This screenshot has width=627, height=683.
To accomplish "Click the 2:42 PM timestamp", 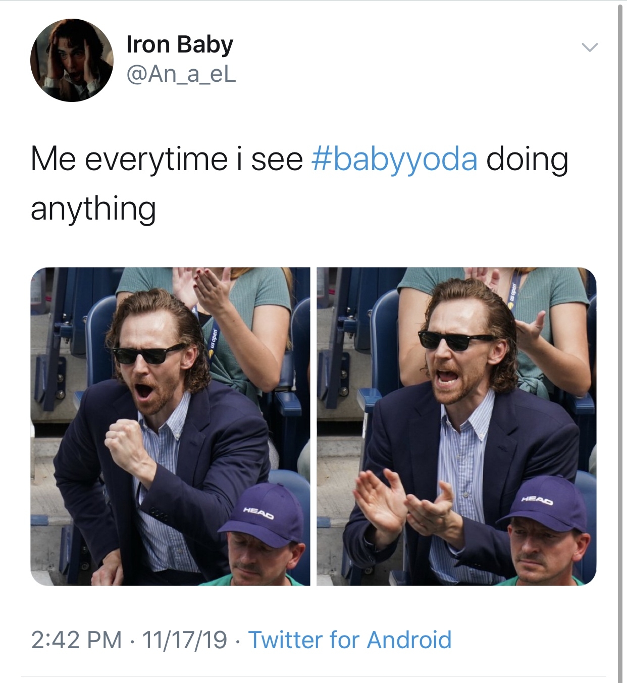I will 77,639.
